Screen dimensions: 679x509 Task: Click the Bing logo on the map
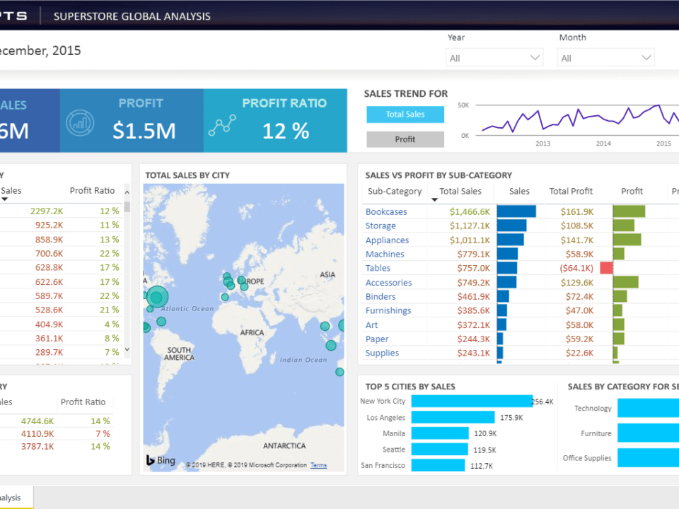[160, 460]
